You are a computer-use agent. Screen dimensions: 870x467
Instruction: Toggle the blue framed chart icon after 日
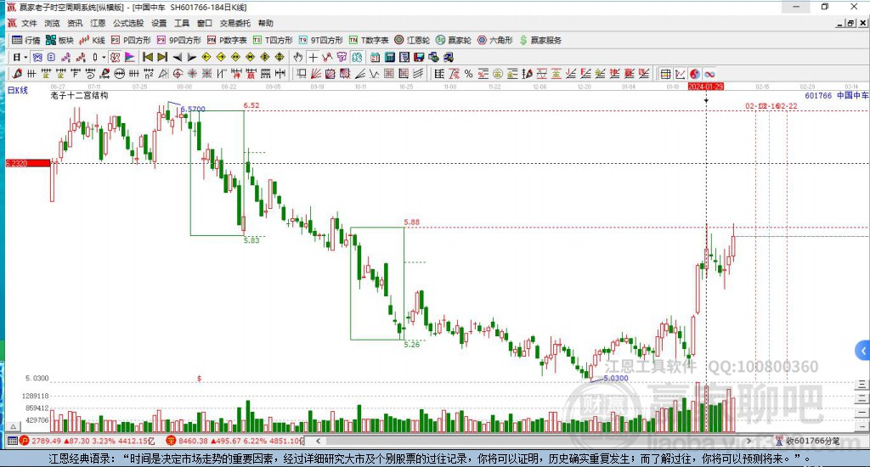[37, 57]
